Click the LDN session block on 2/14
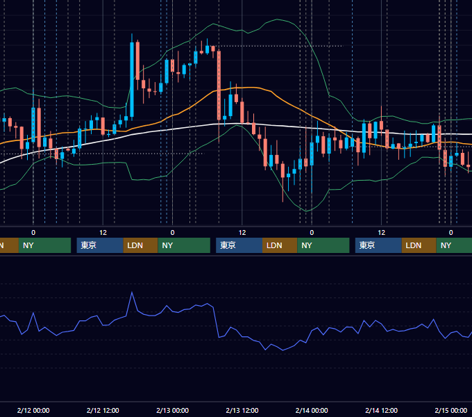 click(x=419, y=245)
